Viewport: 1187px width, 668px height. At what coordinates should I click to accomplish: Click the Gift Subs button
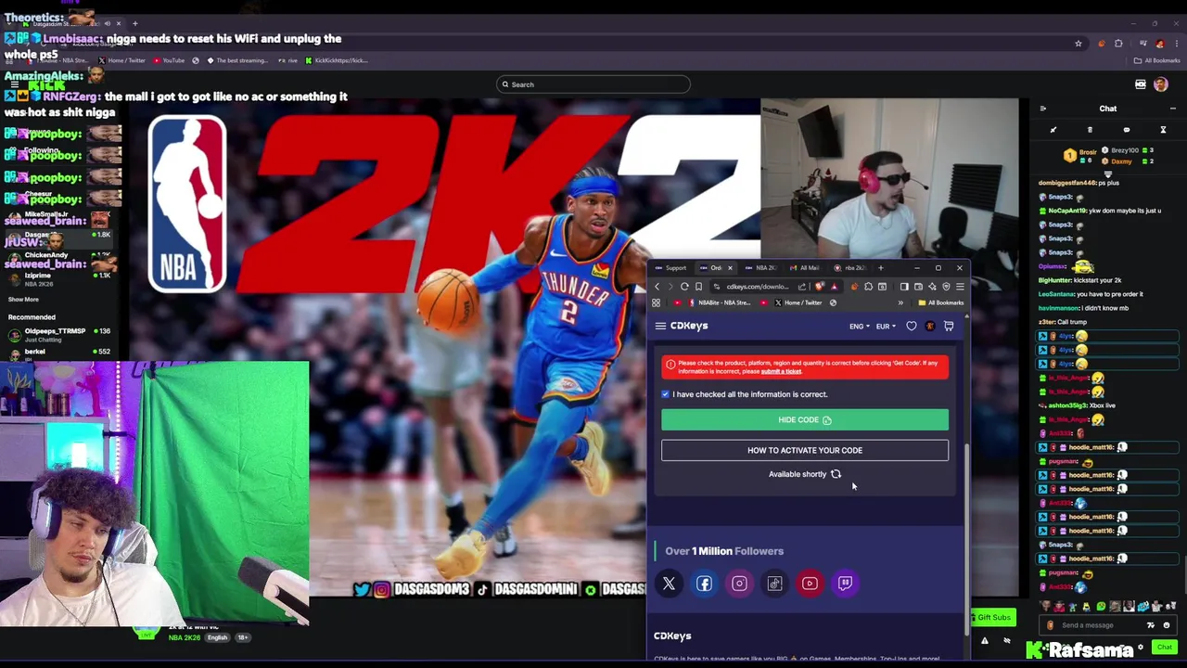tap(992, 617)
